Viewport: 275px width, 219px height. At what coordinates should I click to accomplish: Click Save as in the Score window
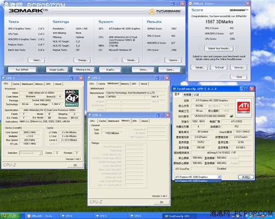point(239,68)
